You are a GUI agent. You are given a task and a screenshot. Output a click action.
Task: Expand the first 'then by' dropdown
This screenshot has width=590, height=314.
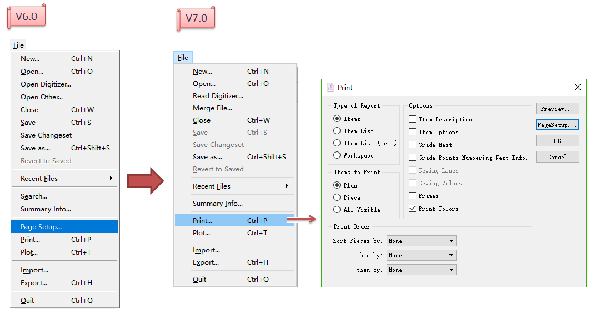click(422, 255)
